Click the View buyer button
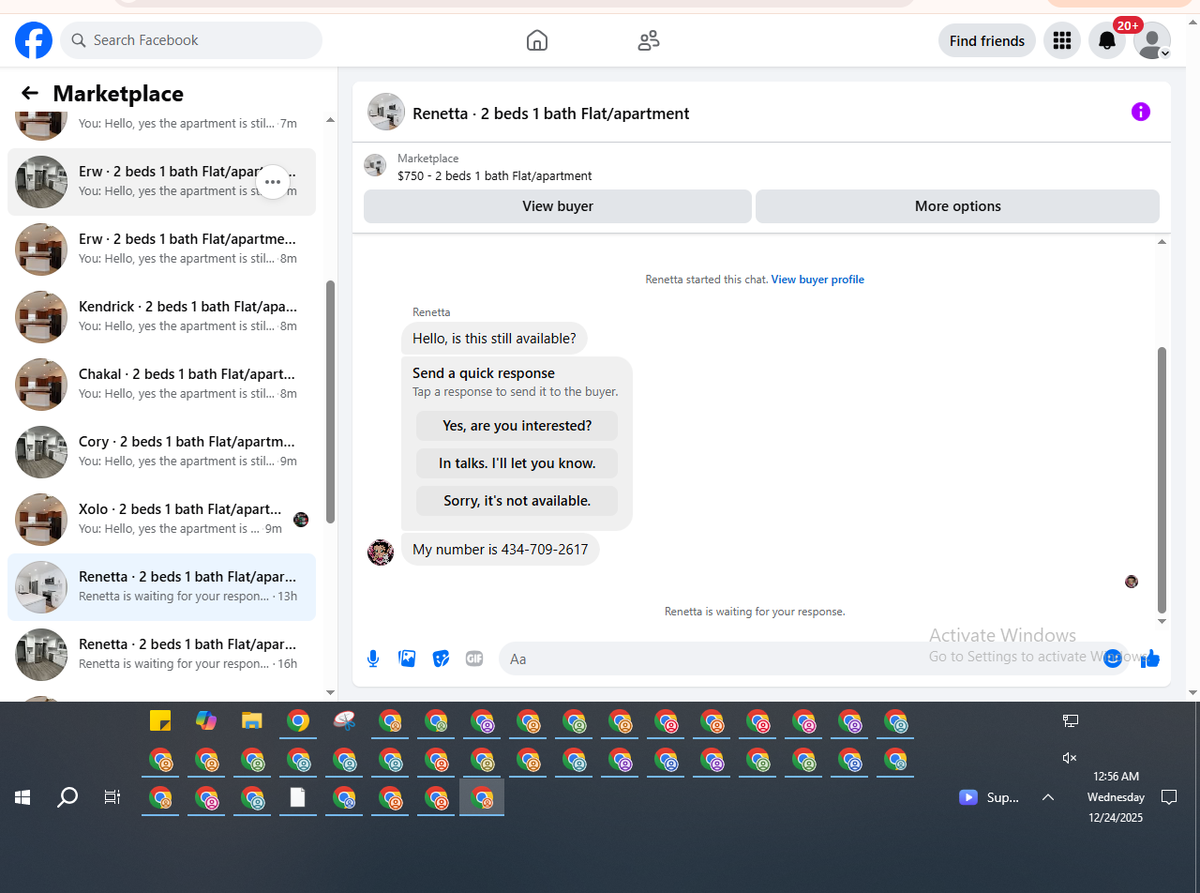The image size is (1200, 893). pos(558,206)
